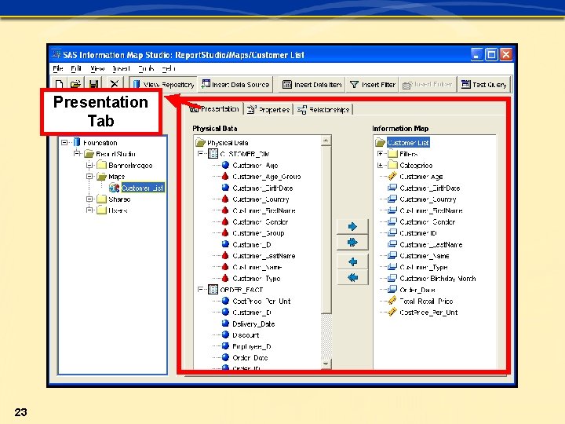The width and height of the screenshot is (565, 424).
Task: Expand the Users folder
Action: [x=89, y=210]
